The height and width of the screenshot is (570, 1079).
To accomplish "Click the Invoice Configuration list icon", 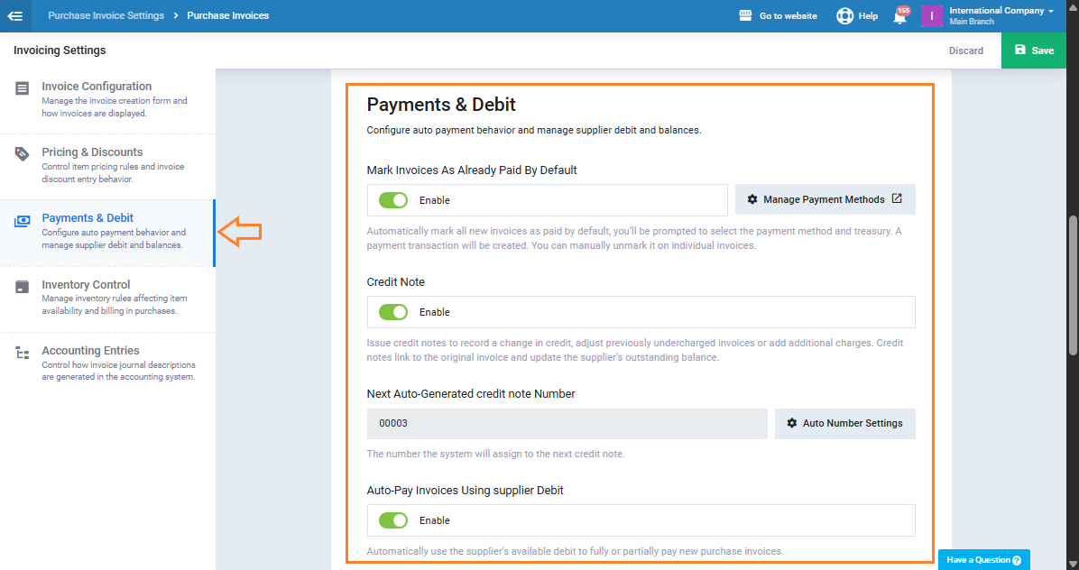I will tap(22, 88).
